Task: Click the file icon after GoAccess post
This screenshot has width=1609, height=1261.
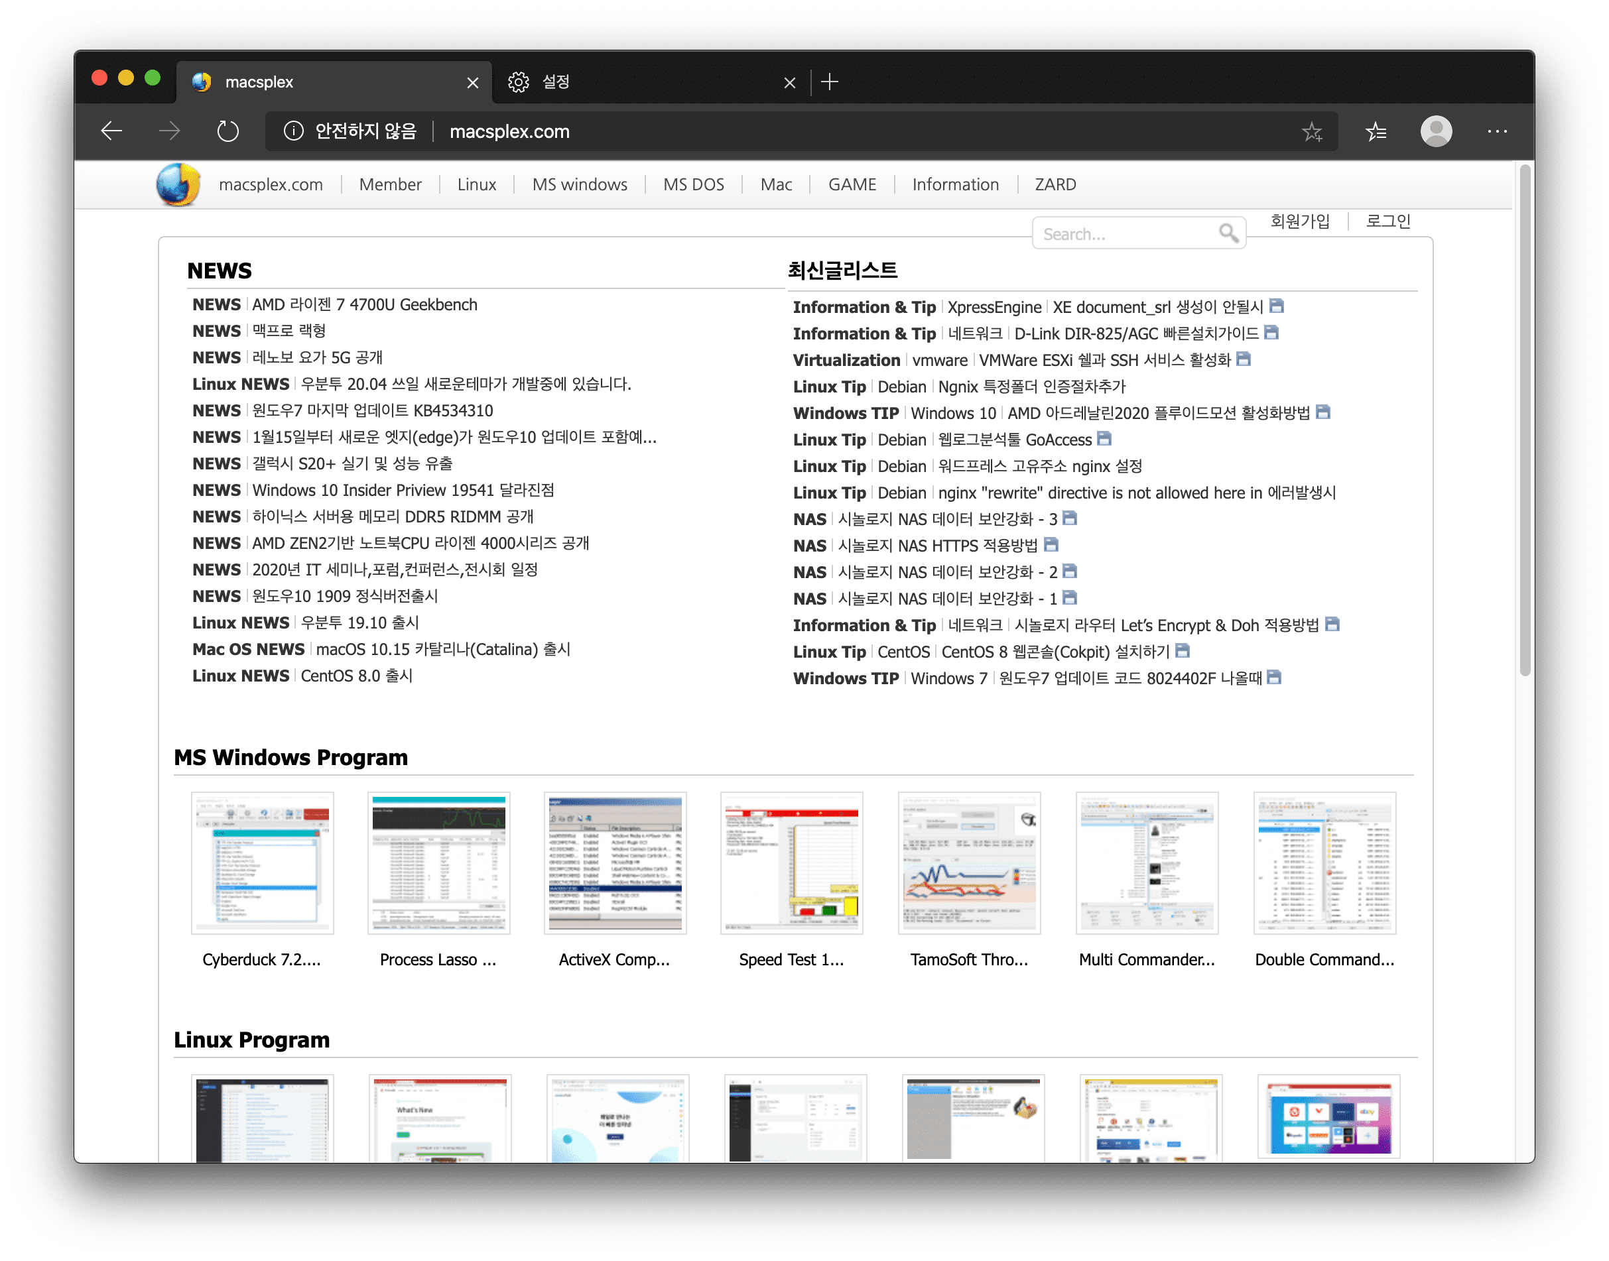Action: 1105,438
